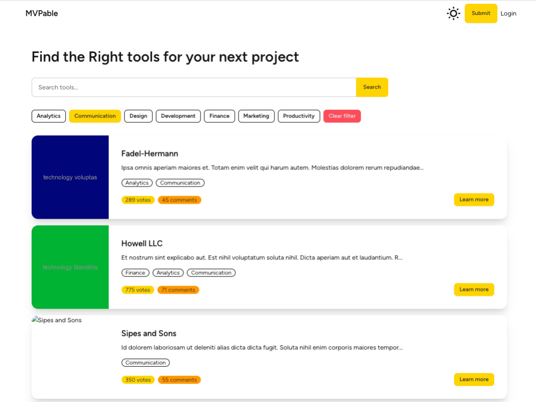Viewport: 536px width, 402px height.
Task: Deselect the active Communication filter
Action: point(95,116)
